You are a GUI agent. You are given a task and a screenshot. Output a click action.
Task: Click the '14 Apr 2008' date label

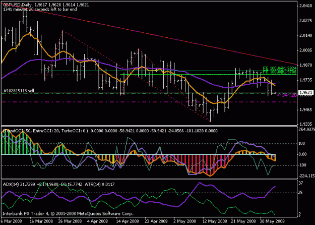128,221
